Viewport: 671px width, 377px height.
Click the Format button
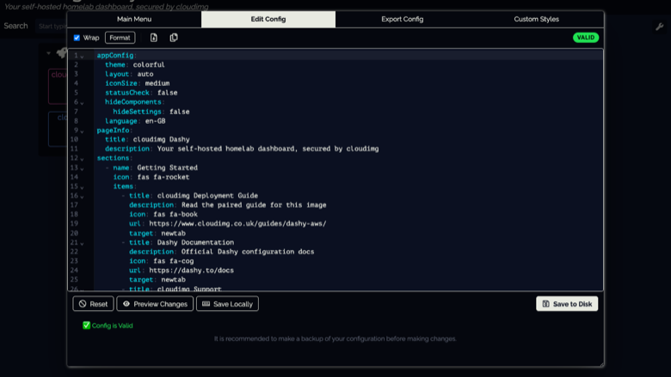tap(120, 38)
